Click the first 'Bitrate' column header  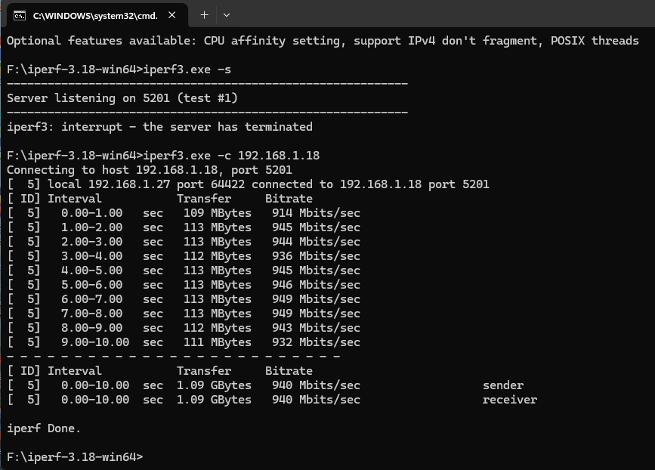point(289,199)
